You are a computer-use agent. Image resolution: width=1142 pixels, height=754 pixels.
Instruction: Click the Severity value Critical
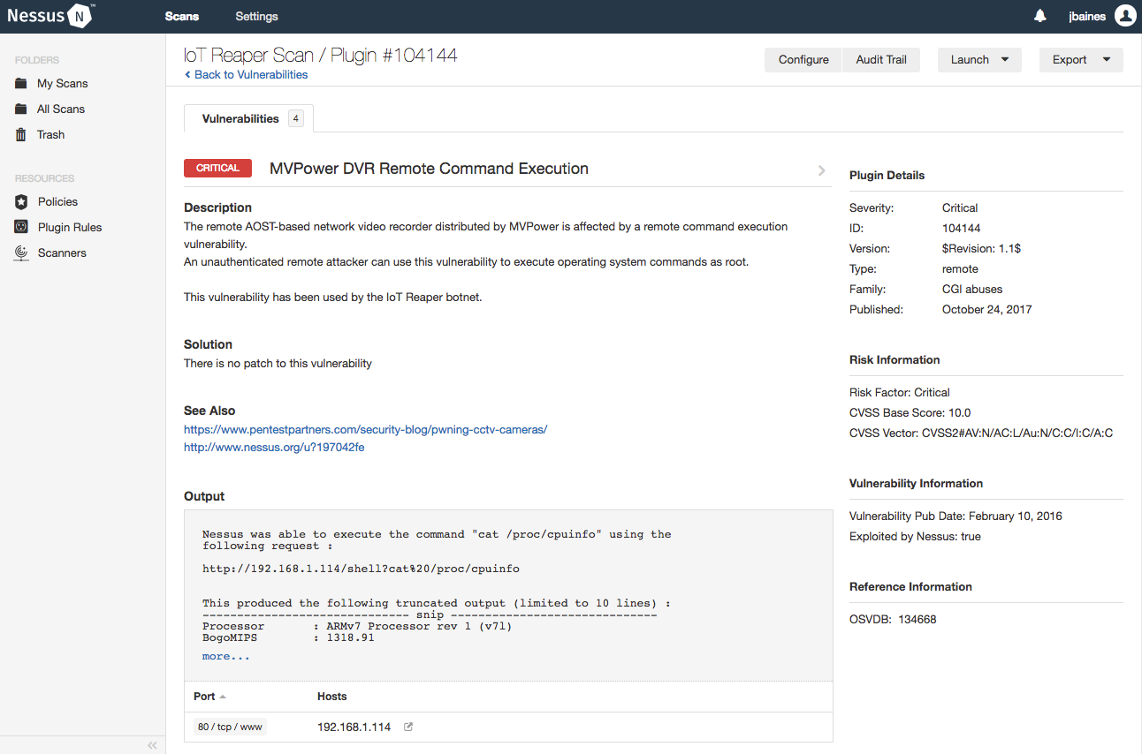click(x=960, y=207)
